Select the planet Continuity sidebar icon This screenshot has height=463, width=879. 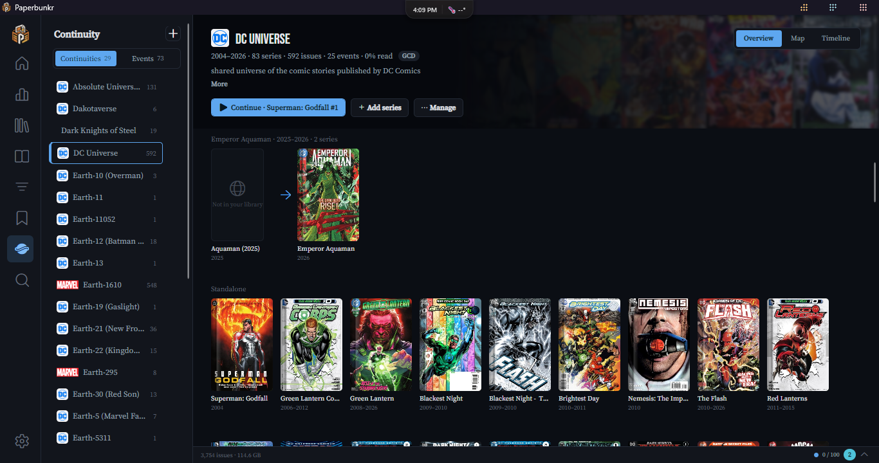click(21, 249)
